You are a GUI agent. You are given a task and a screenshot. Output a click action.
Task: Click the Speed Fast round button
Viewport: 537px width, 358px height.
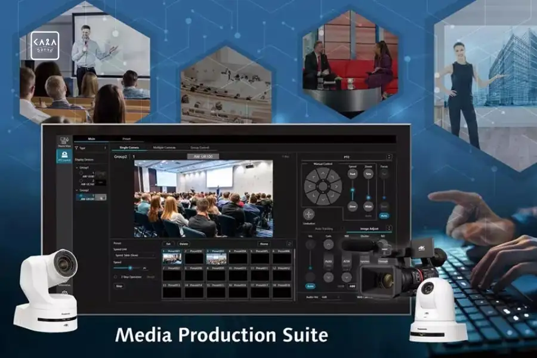pos(352,174)
